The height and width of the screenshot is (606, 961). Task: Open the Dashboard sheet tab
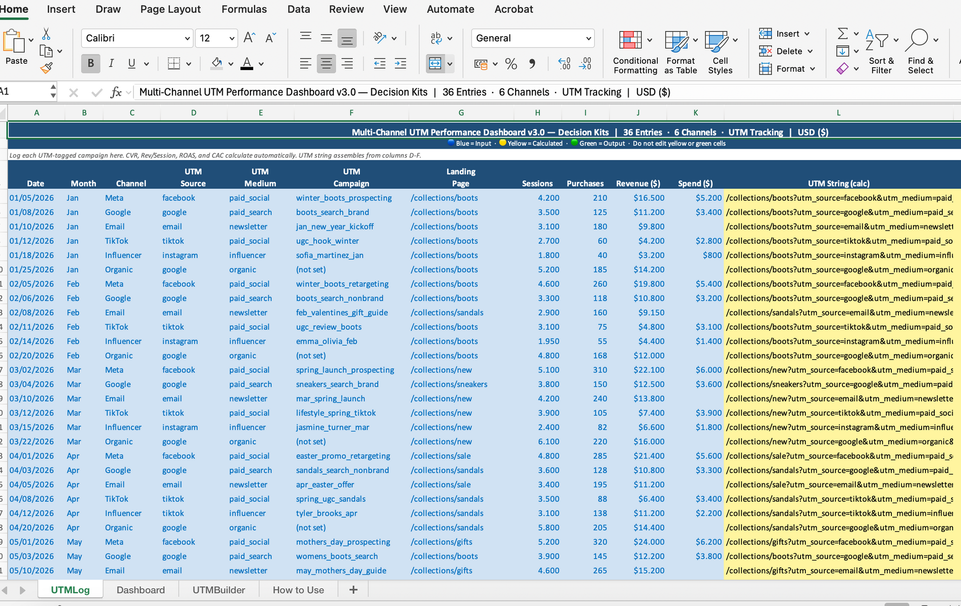pos(141,590)
